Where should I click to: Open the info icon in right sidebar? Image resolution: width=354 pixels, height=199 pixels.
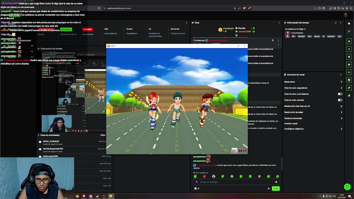point(349,23)
